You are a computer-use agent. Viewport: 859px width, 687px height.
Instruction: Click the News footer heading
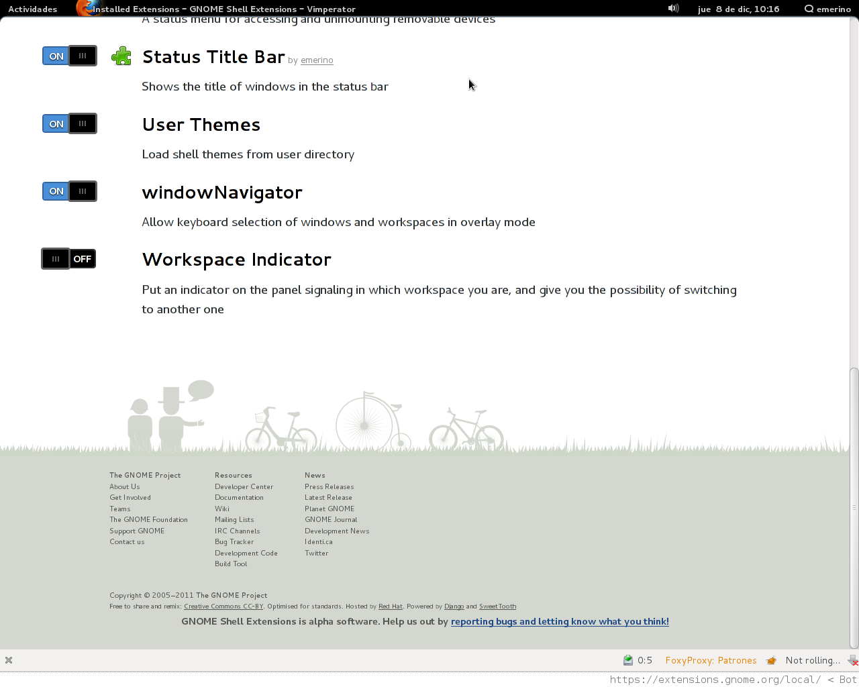point(315,475)
